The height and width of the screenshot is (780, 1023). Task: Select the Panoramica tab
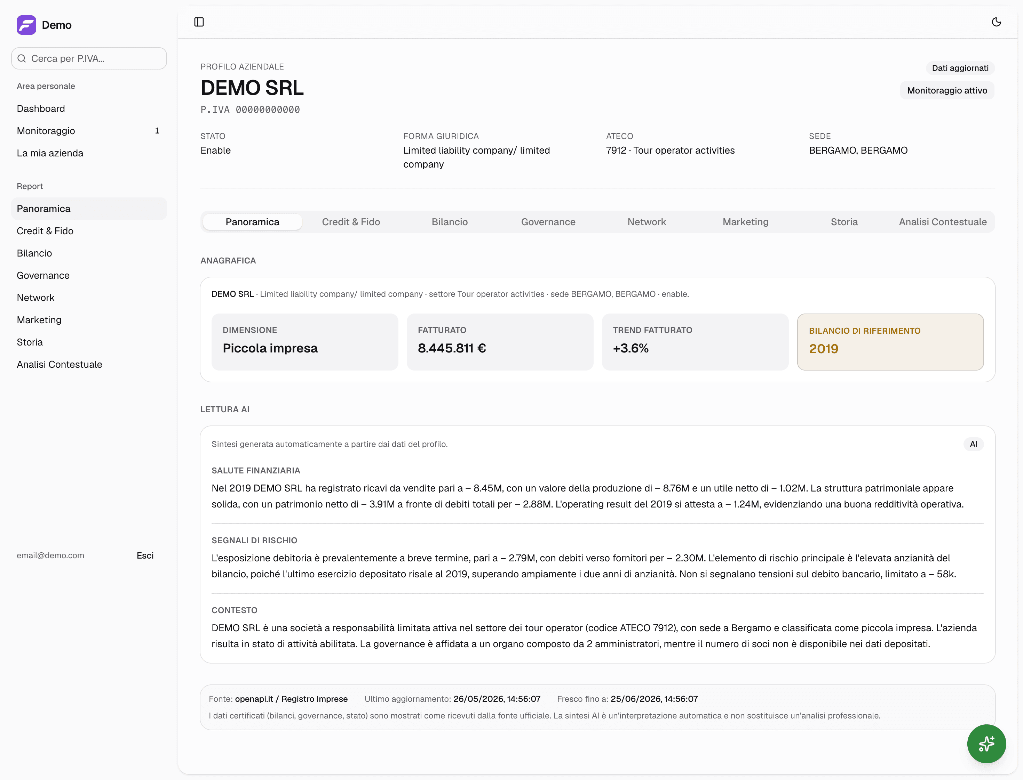pos(252,222)
